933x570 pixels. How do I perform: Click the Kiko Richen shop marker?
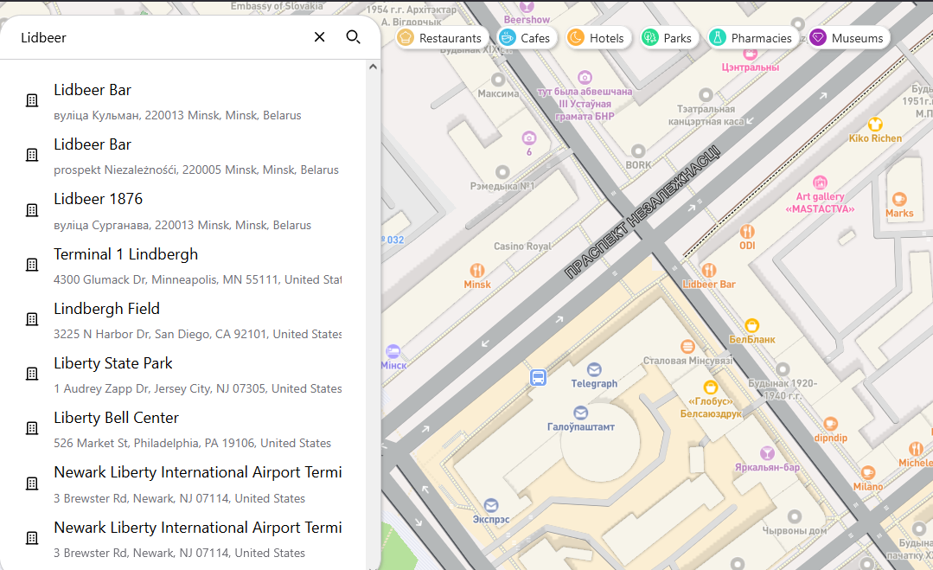[875, 124]
